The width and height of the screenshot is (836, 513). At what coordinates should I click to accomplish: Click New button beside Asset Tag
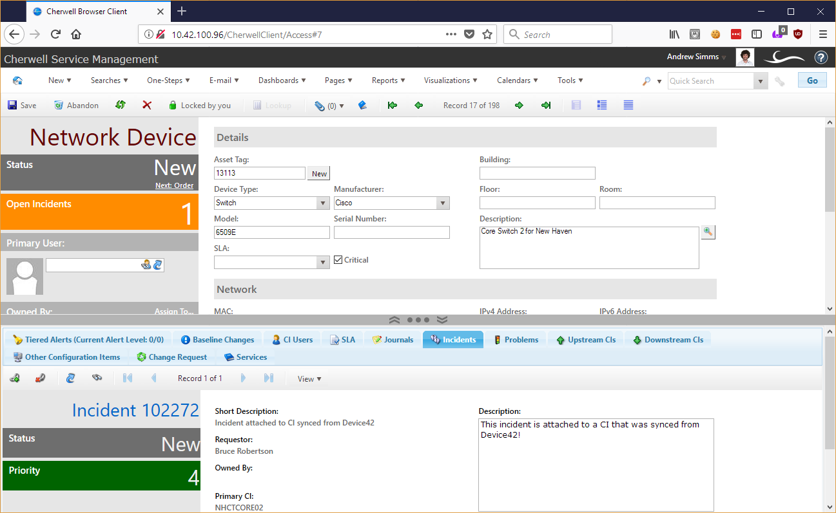pos(319,174)
